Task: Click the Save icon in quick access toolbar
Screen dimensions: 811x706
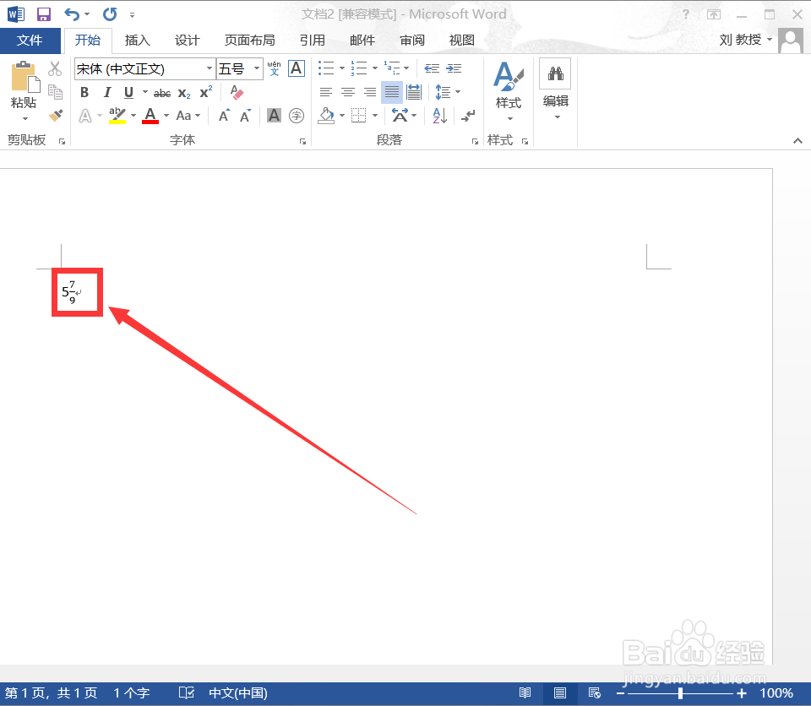Action: 44,14
